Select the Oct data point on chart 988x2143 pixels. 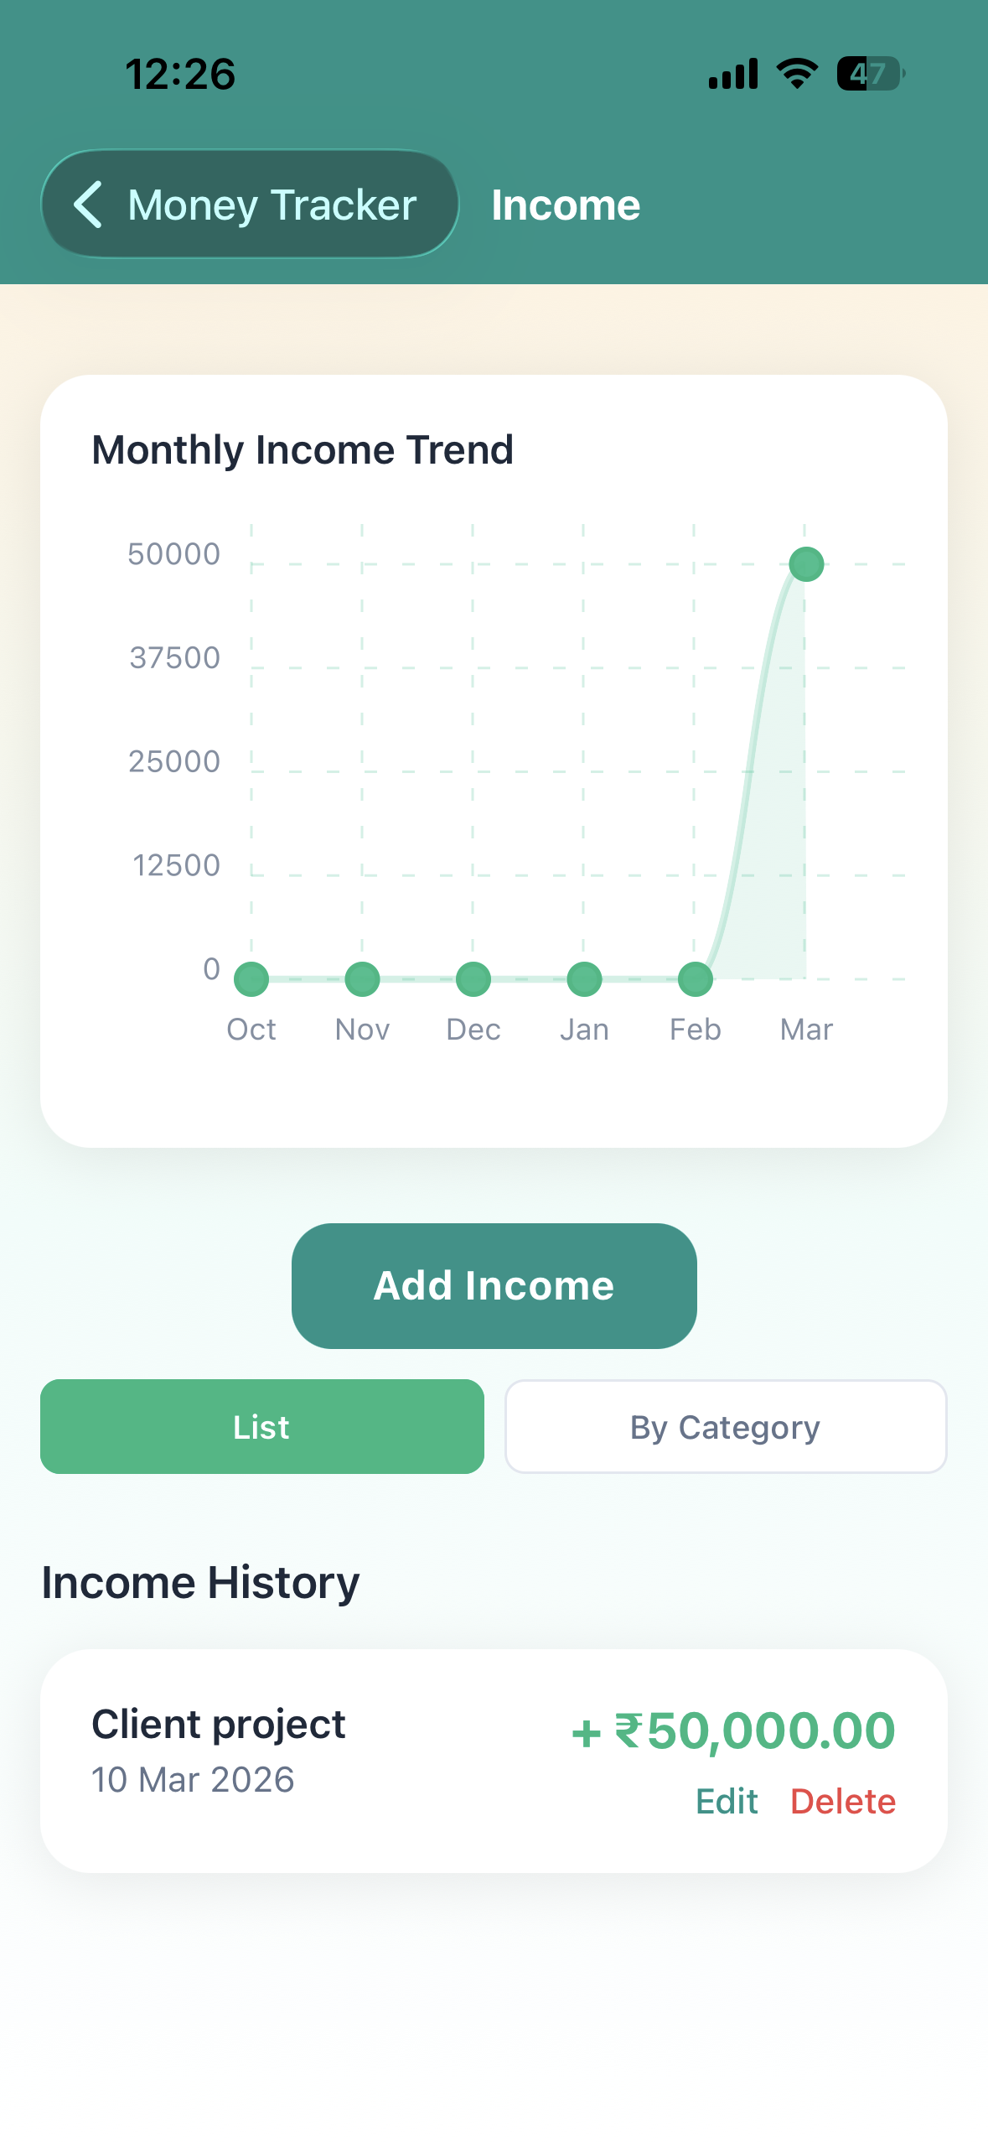(251, 978)
